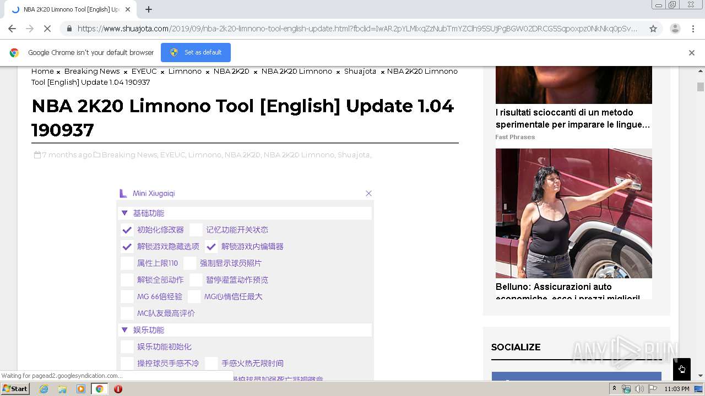
Task: Check MG 66倍经验 checkbox
Action: coord(127,296)
